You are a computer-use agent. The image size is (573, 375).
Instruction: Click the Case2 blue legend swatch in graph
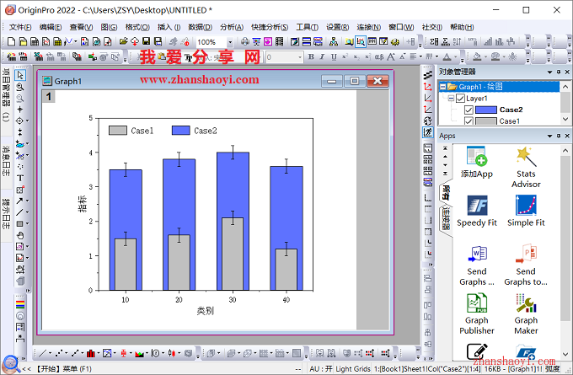pyautogui.click(x=181, y=131)
